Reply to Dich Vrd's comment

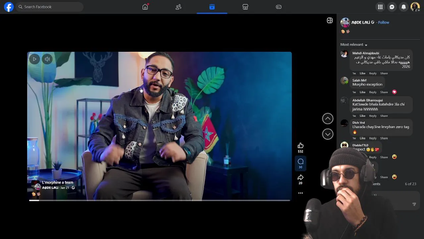[373, 138]
